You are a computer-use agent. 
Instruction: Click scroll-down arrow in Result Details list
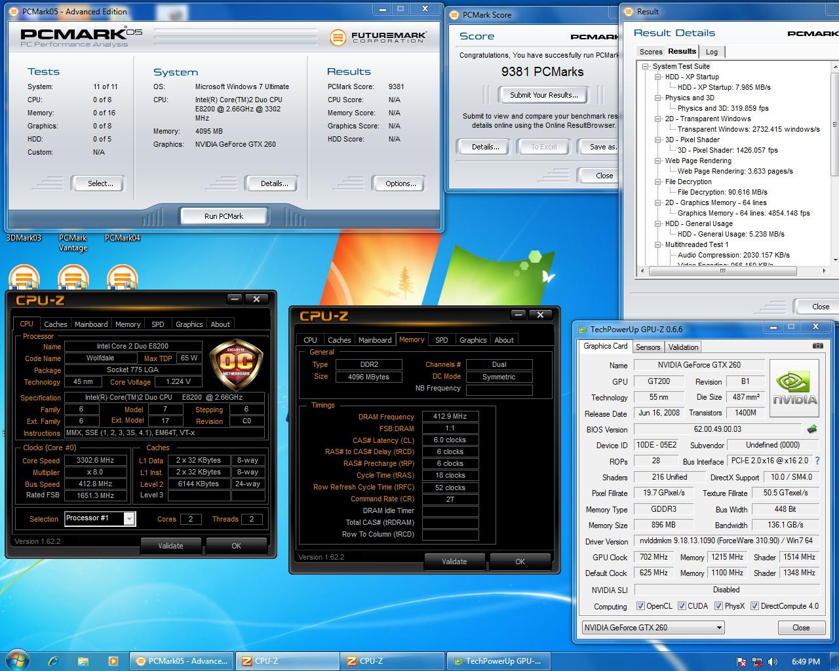[834, 259]
